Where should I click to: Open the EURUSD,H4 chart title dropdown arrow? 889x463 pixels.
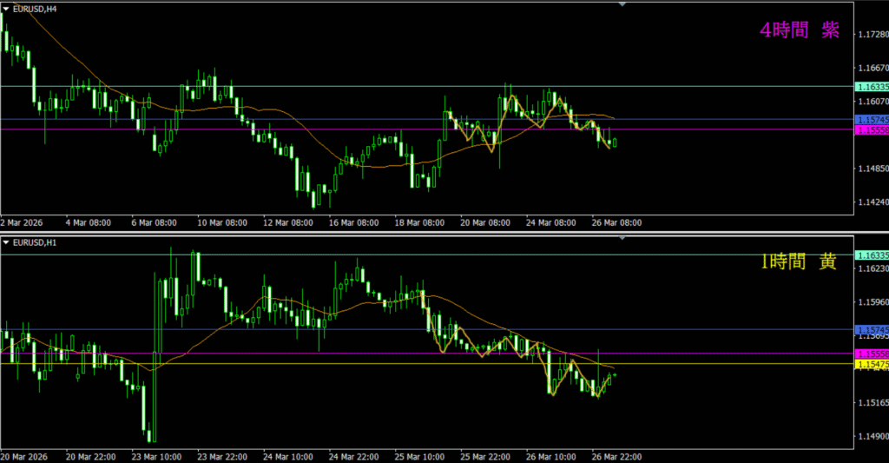click(x=6, y=9)
